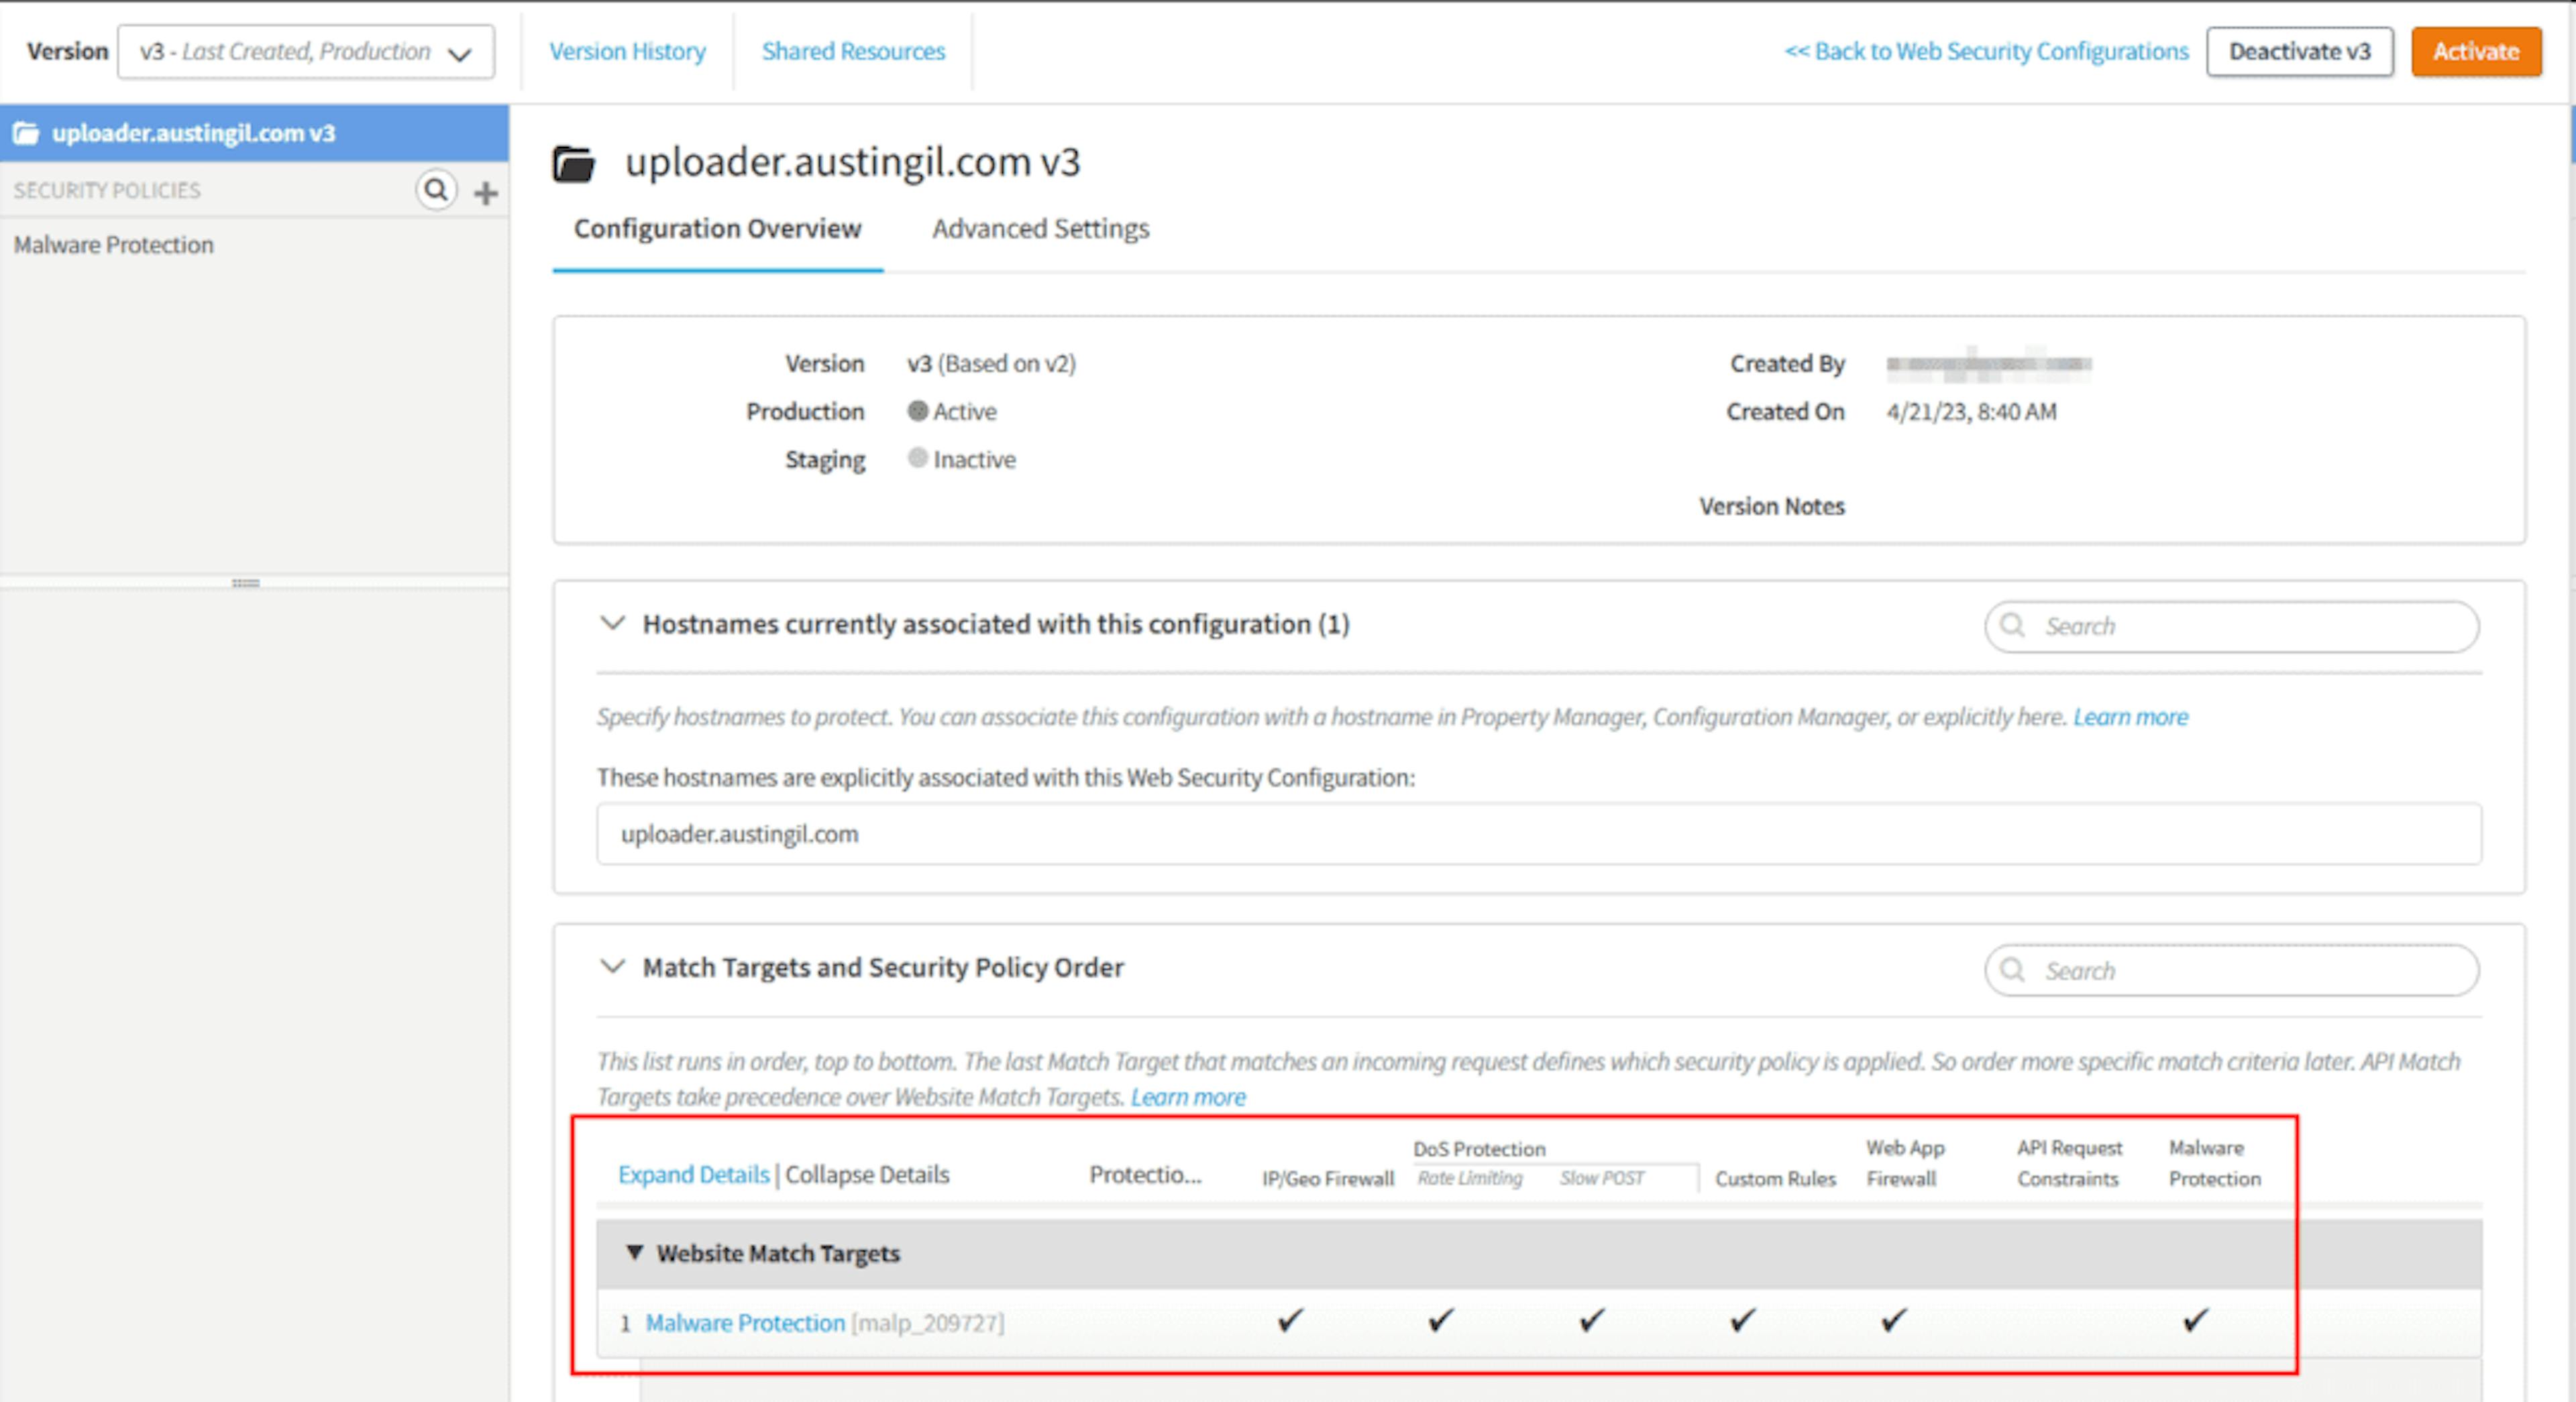Go back to Web Security Configurations

click(x=1986, y=51)
